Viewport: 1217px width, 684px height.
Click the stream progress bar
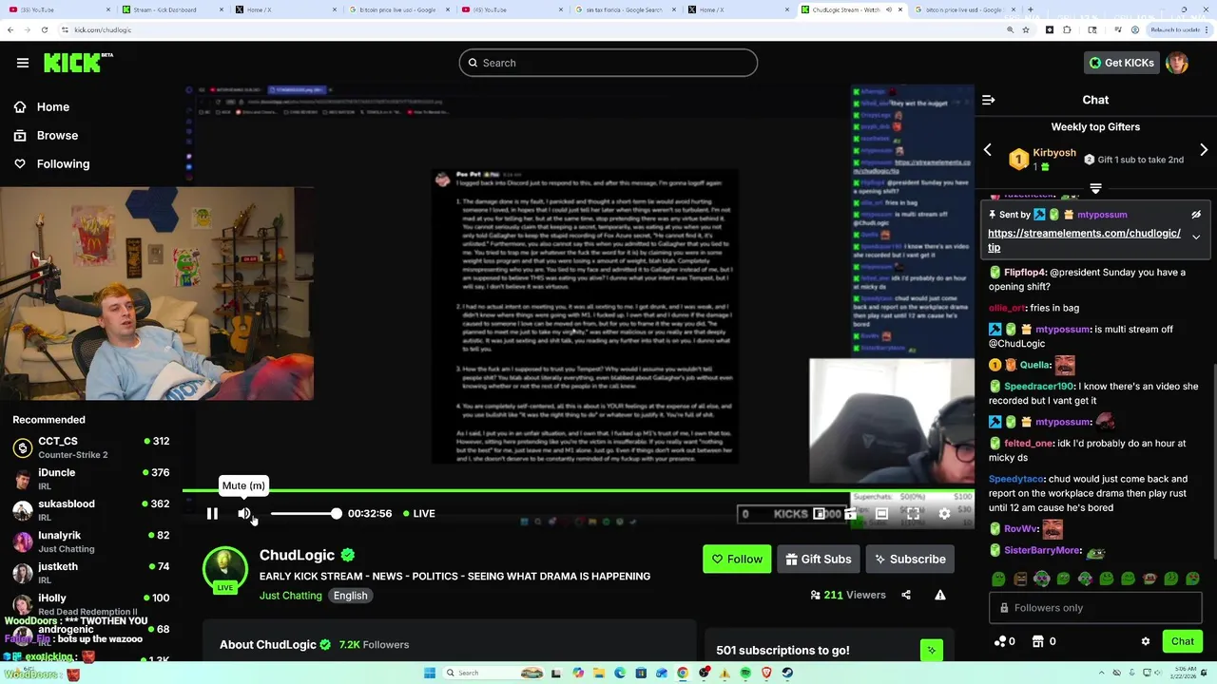pos(578,491)
